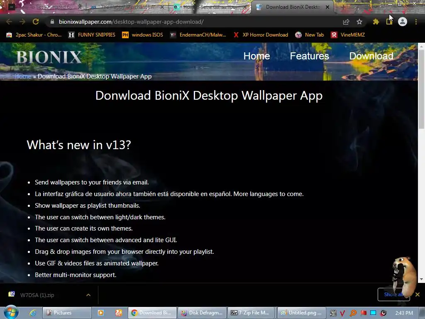
Task: Click the blue monitor tray icon
Action: point(373,313)
